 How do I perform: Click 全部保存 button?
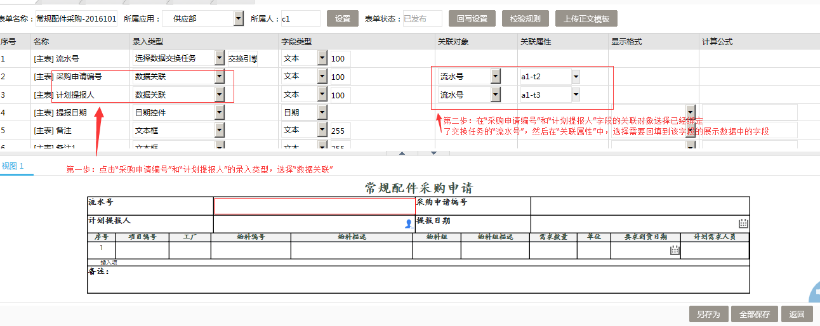[x=755, y=314]
